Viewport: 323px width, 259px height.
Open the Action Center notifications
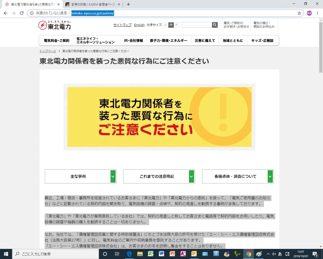[315, 254]
